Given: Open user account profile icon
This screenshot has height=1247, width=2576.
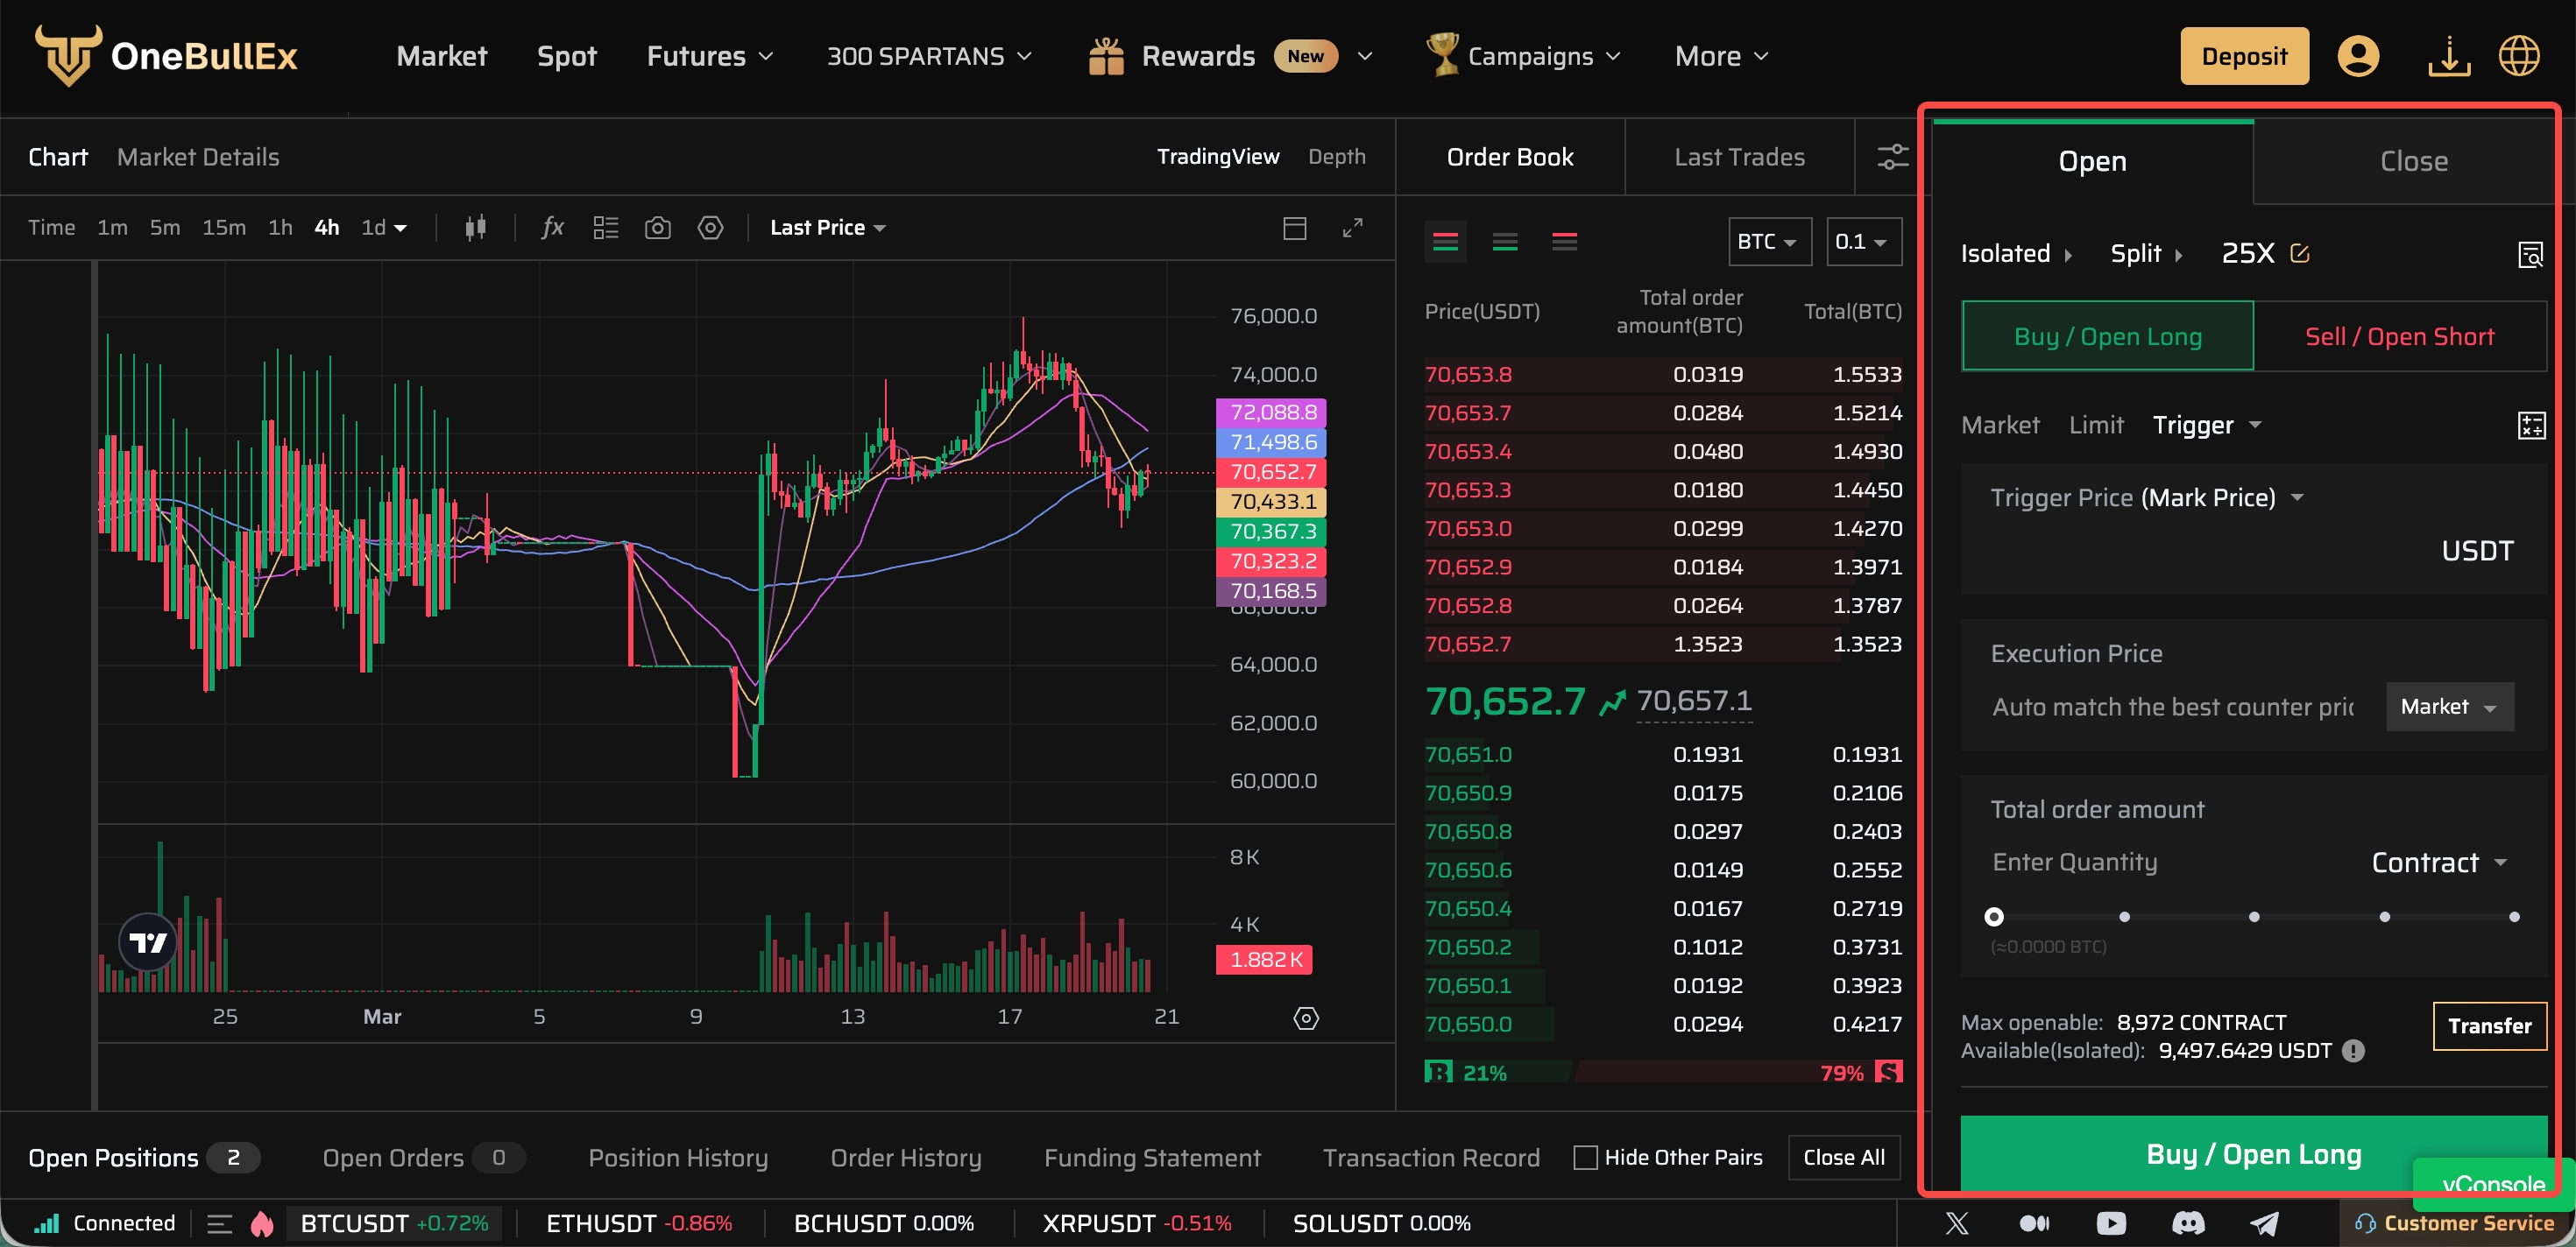Looking at the screenshot, I should 2357,56.
